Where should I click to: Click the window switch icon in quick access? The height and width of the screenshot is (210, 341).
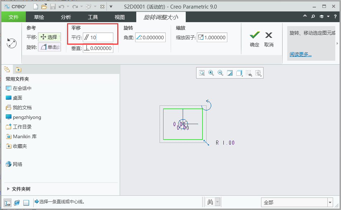(x=89, y=7)
